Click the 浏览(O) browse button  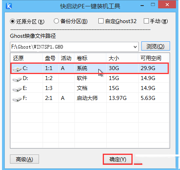pyautogui.click(x=156, y=46)
